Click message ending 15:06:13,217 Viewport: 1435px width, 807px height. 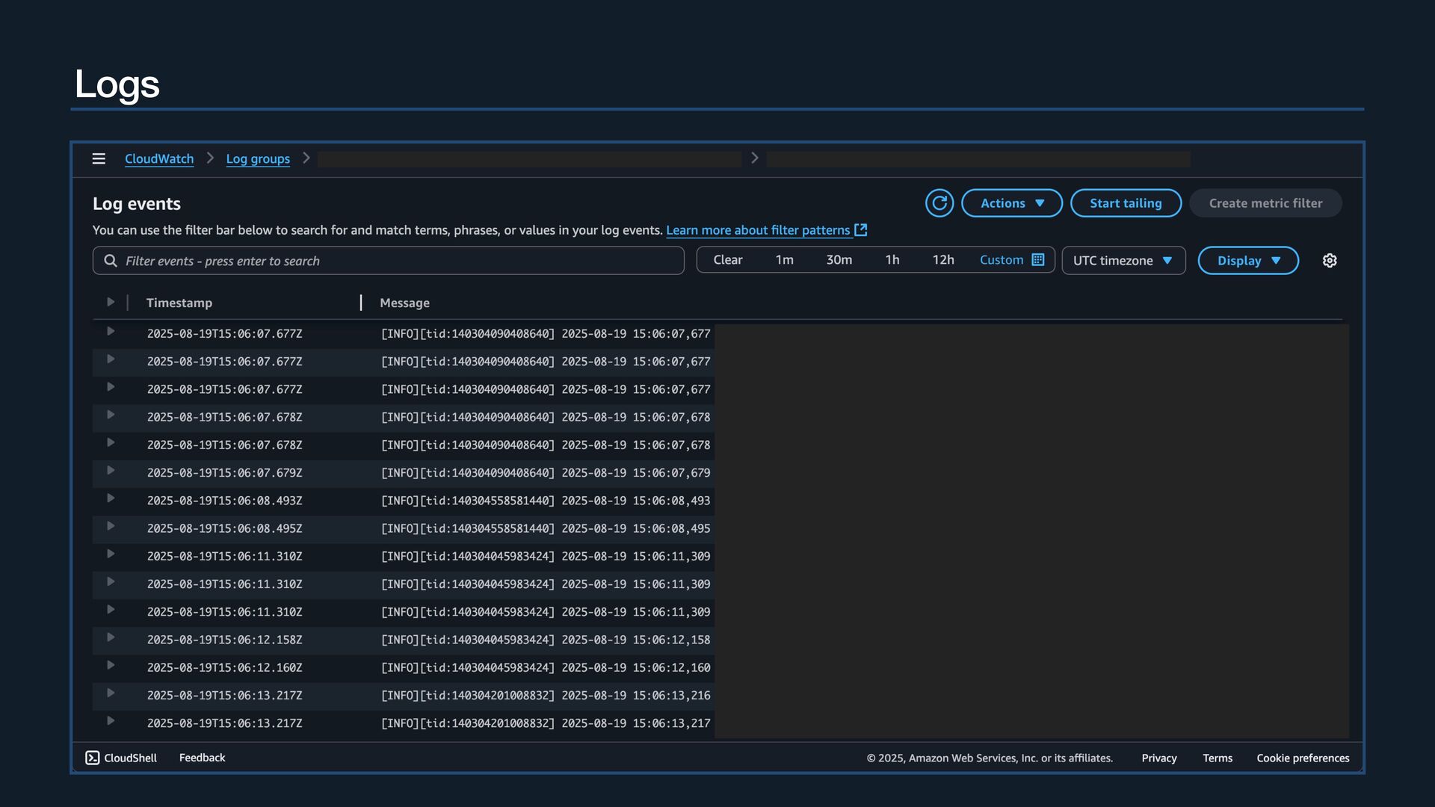546,723
